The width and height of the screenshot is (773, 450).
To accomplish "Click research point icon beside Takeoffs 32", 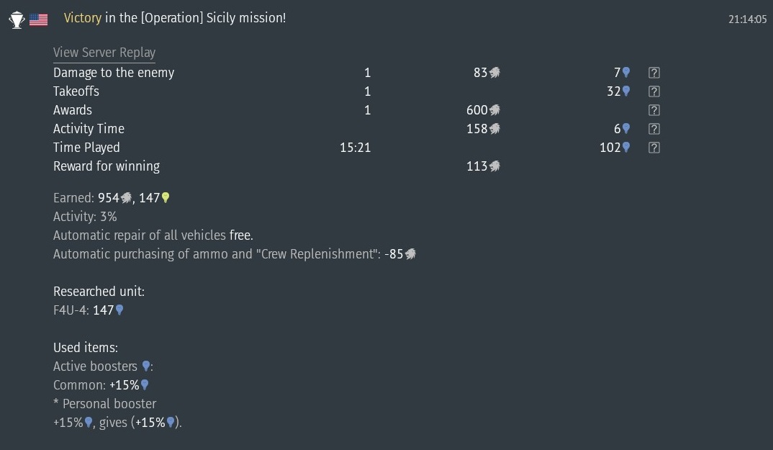I will [x=626, y=91].
